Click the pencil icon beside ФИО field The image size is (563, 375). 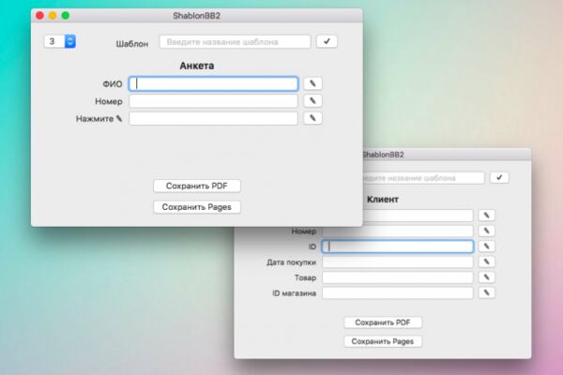312,83
